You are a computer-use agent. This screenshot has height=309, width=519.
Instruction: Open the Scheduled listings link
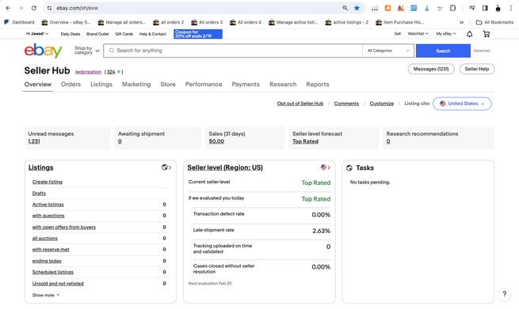pyautogui.click(x=52, y=272)
